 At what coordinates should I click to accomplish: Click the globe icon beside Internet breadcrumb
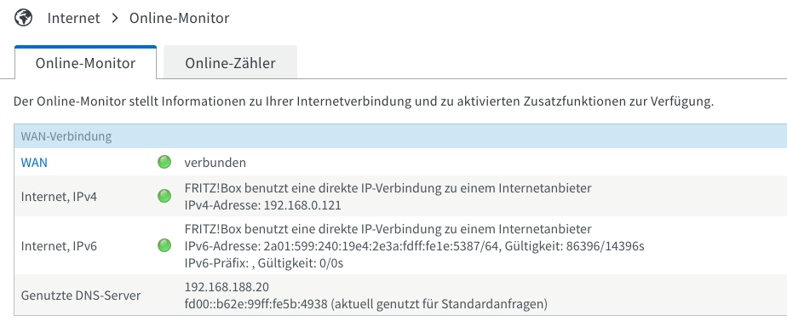click(23, 18)
